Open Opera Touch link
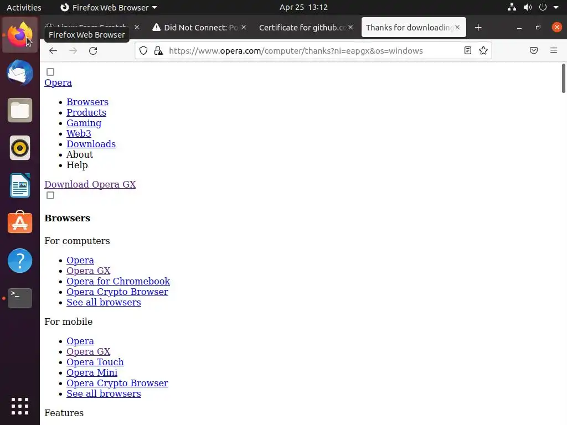The height and width of the screenshot is (425, 567). [95, 362]
